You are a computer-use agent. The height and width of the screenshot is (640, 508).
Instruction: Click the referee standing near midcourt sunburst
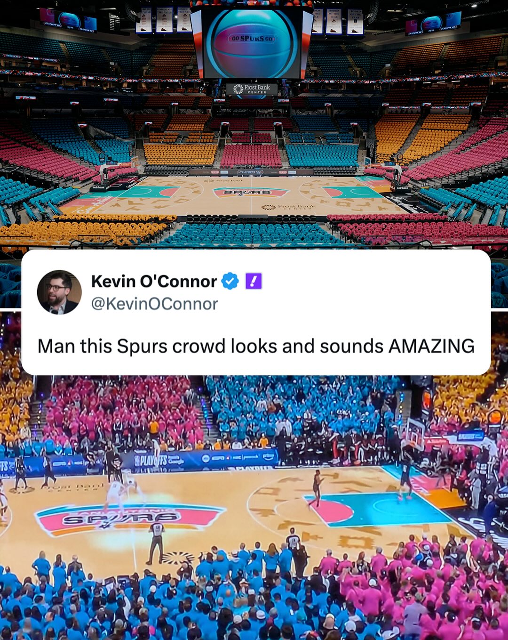point(156,543)
